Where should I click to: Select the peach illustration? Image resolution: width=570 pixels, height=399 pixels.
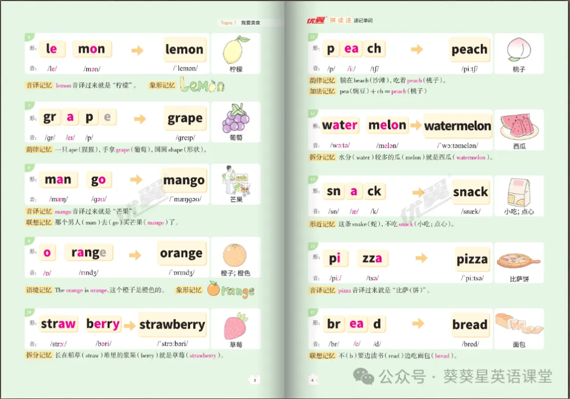519,50
